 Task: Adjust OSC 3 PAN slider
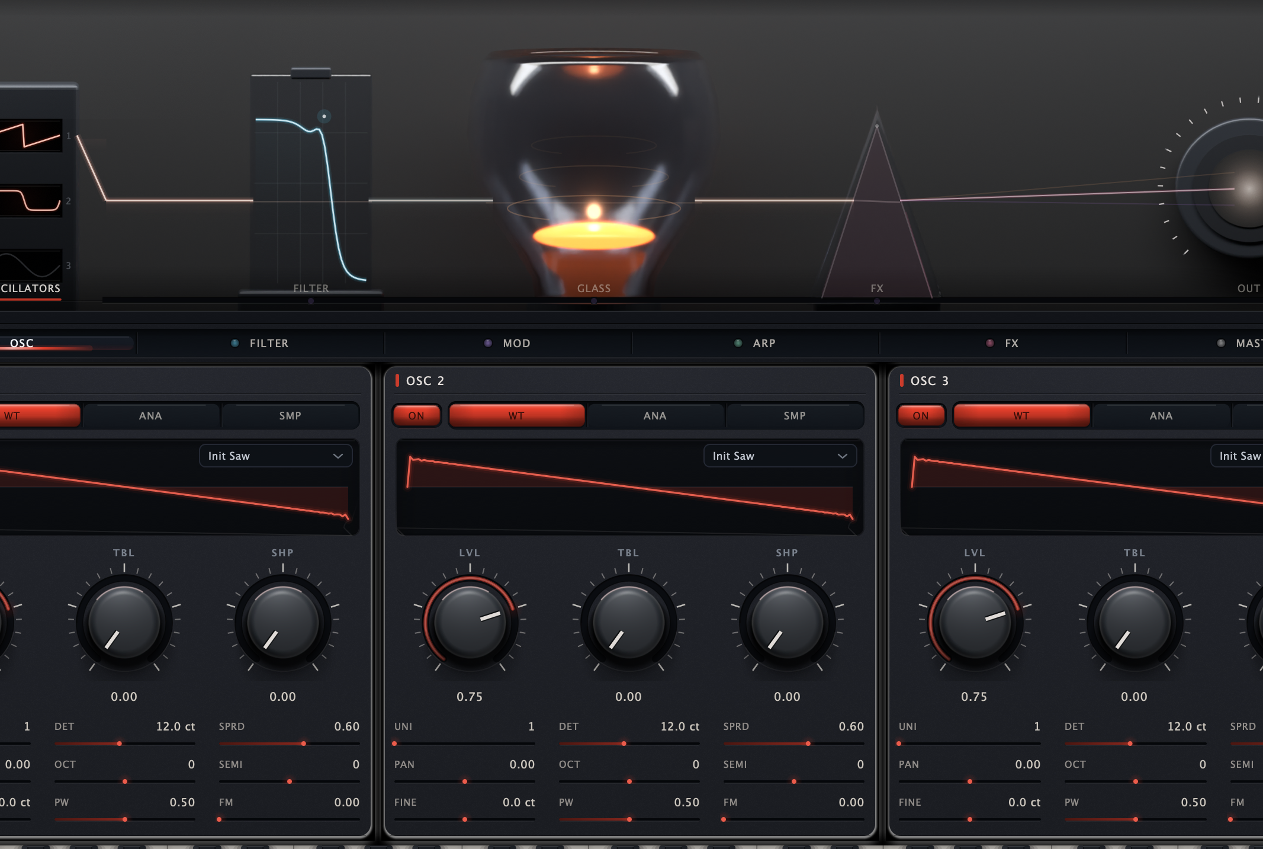[969, 781]
